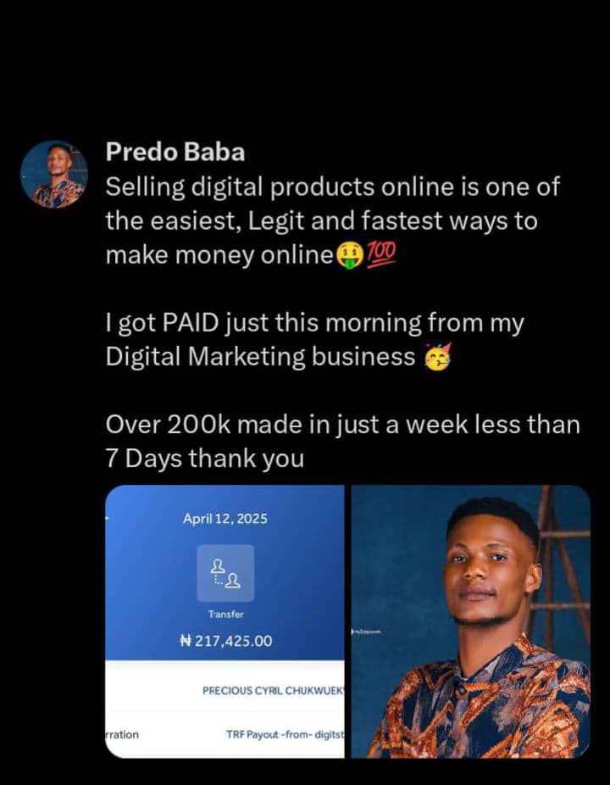Click the Transfer label under the icon
The image size is (610, 785).
[225, 614]
